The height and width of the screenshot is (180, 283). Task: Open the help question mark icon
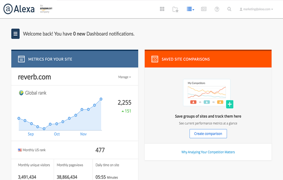(217, 9)
